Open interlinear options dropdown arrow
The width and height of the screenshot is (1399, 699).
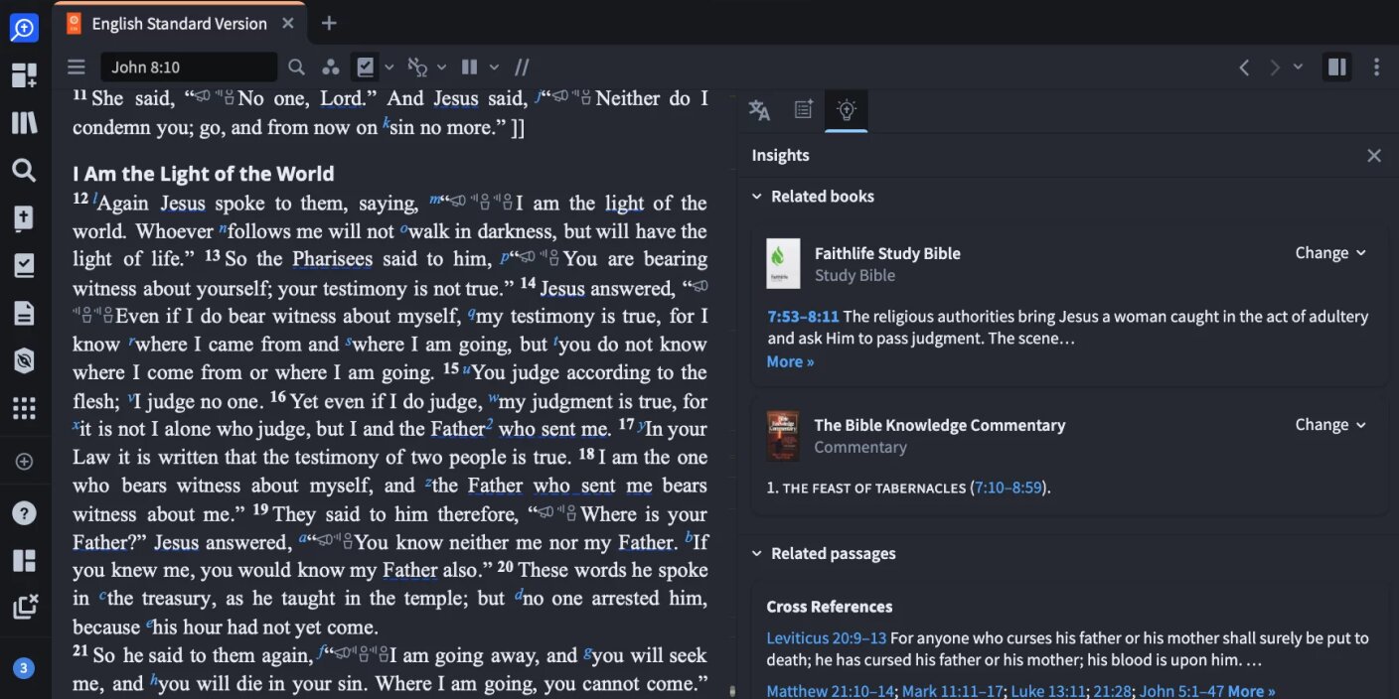coord(441,68)
